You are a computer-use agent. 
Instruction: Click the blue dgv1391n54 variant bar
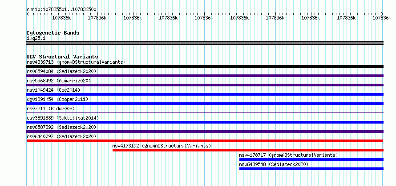pyautogui.click(x=205, y=104)
